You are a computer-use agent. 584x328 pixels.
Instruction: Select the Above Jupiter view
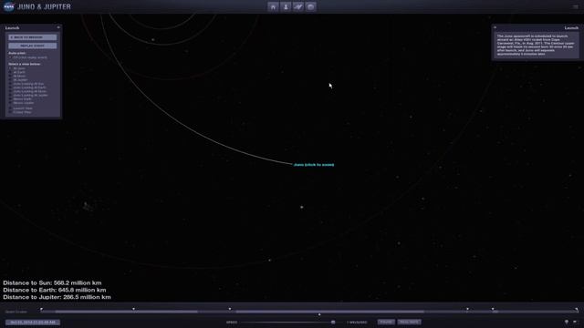coord(24,103)
